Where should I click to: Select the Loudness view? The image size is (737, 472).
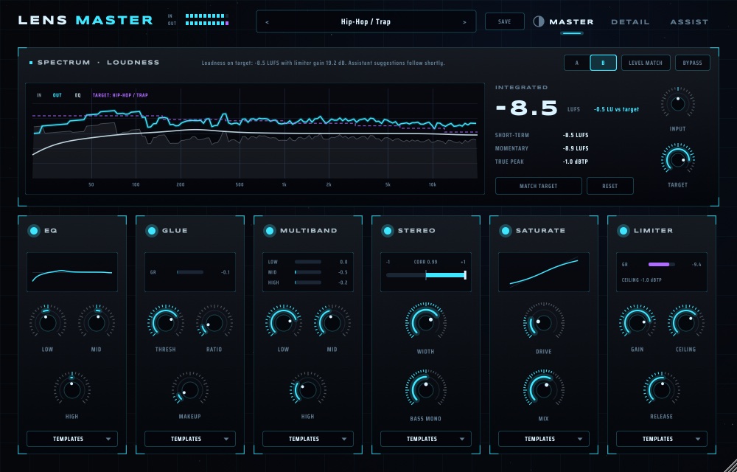pos(133,63)
